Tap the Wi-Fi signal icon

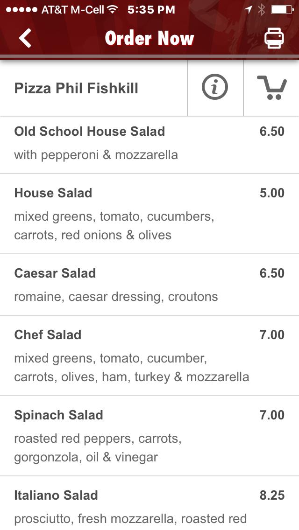(112, 9)
